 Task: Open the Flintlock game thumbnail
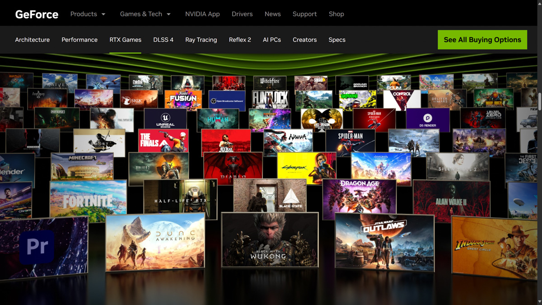(271, 99)
